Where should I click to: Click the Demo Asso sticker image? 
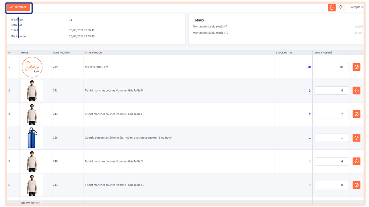click(x=32, y=67)
